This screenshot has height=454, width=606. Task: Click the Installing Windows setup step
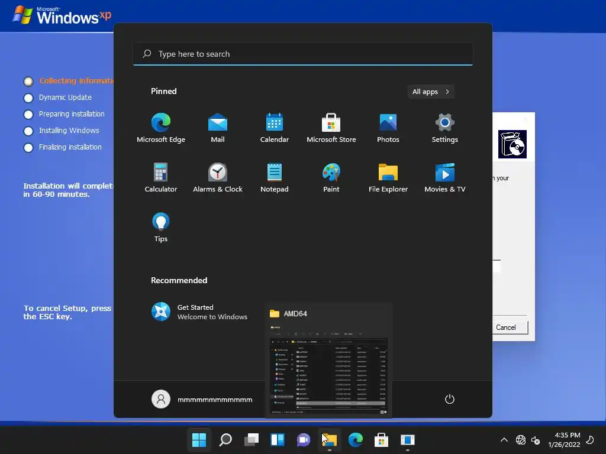click(x=69, y=131)
